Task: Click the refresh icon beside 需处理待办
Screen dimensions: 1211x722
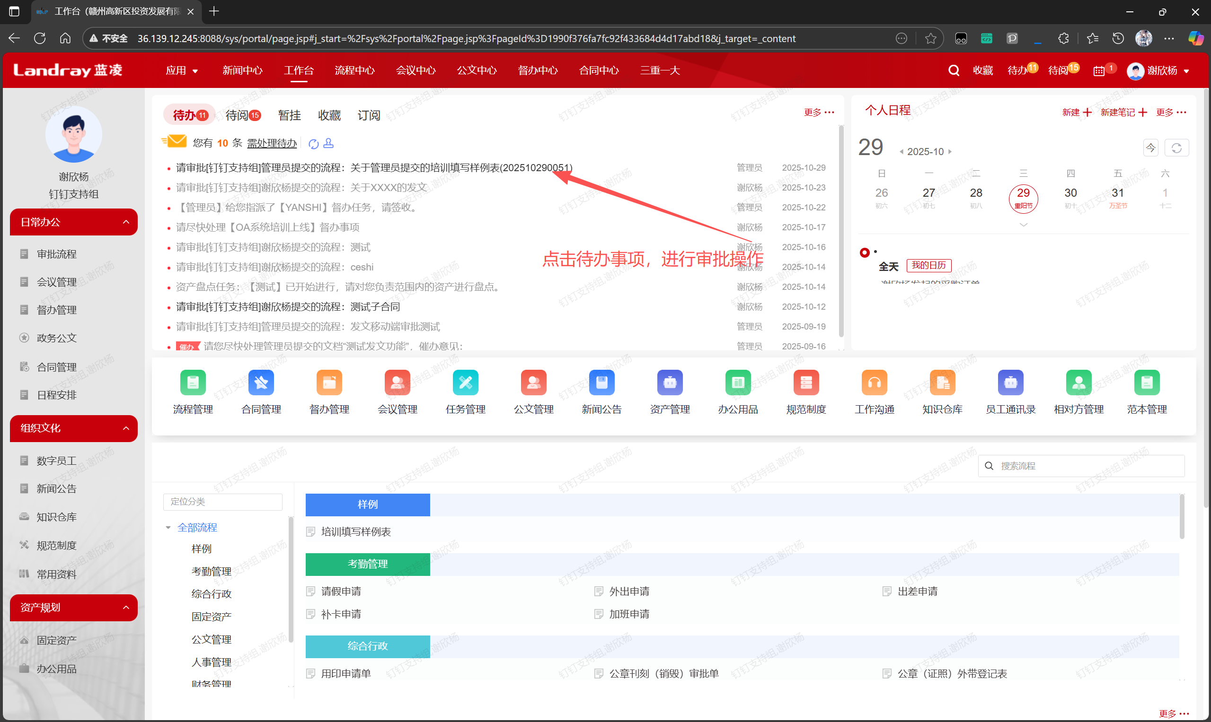Action: pyautogui.click(x=314, y=144)
